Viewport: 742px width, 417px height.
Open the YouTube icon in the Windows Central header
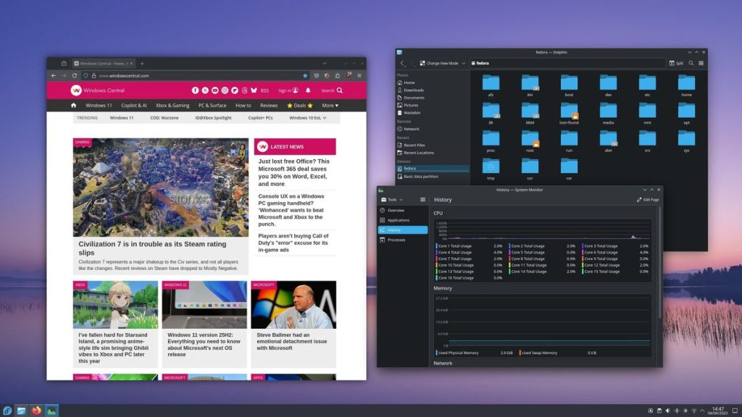coord(214,90)
